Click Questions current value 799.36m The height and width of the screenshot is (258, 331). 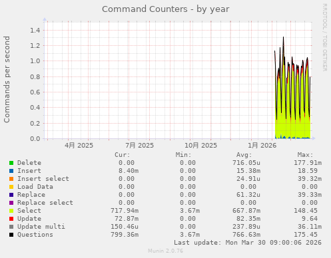pos(125,235)
